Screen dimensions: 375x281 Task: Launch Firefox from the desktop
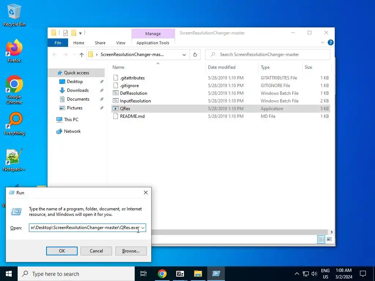(x=14, y=51)
